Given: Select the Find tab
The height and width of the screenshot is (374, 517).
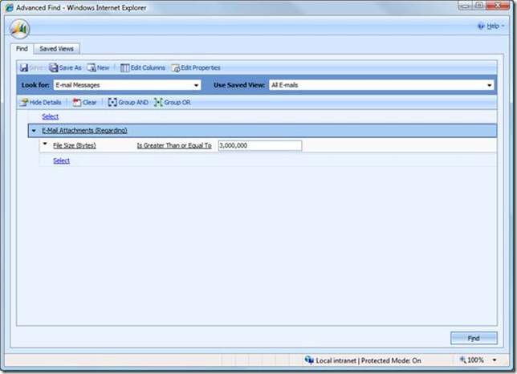Looking at the screenshot, I should [x=23, y=49].
